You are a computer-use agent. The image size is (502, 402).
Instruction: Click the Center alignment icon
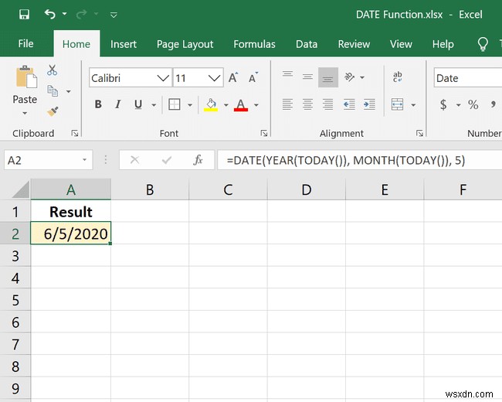[x=307, y=104]
